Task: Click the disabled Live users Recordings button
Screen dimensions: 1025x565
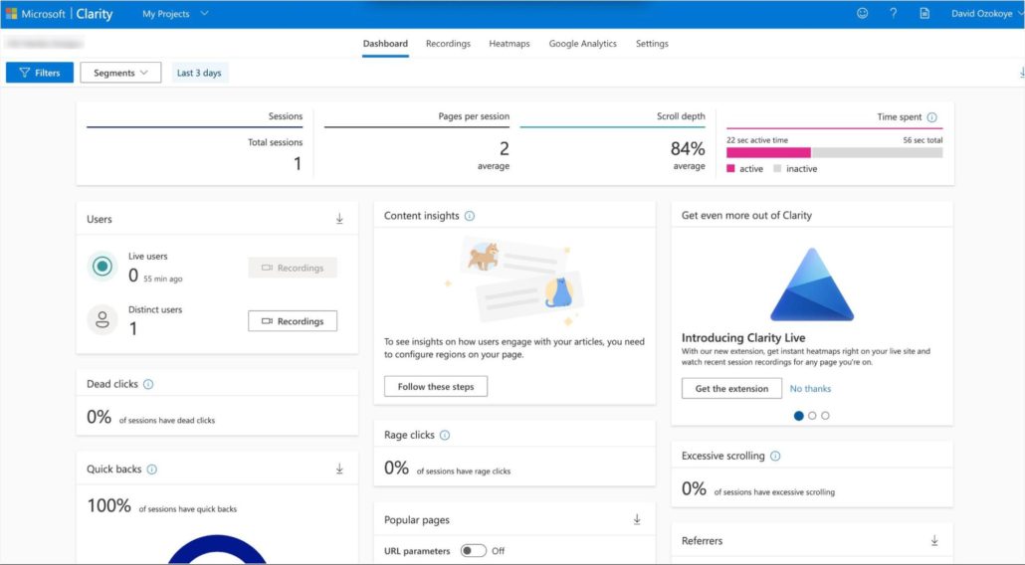Action: pos(293,268)
